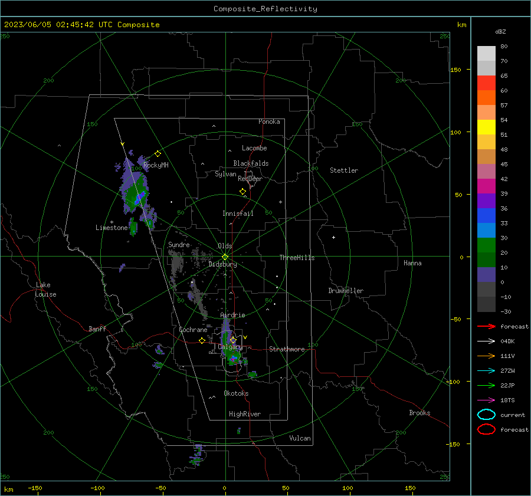Click the yellow v marker east of Calgary
Screen dimensions: 531x496
point(245,337)
